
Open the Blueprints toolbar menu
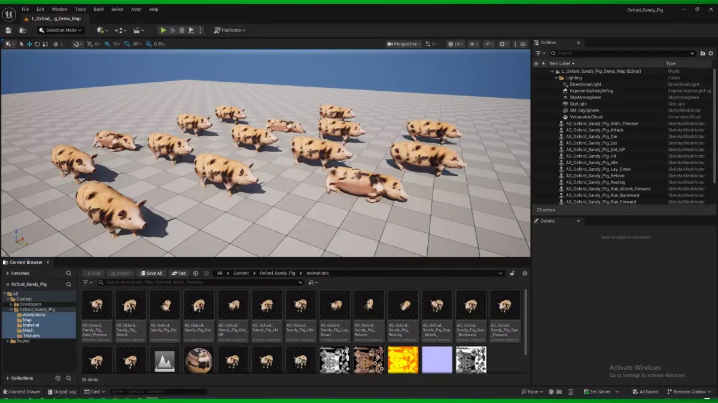point(121,30)
